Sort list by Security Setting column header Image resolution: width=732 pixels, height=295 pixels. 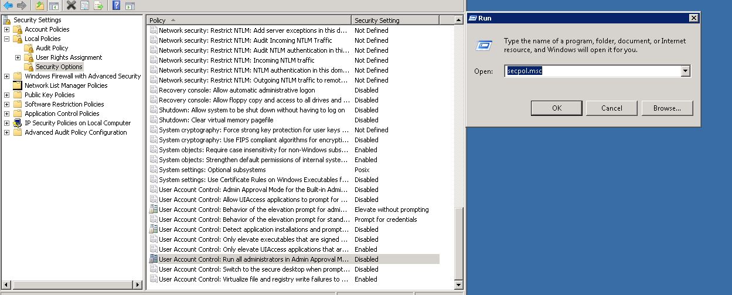(395, 20)
